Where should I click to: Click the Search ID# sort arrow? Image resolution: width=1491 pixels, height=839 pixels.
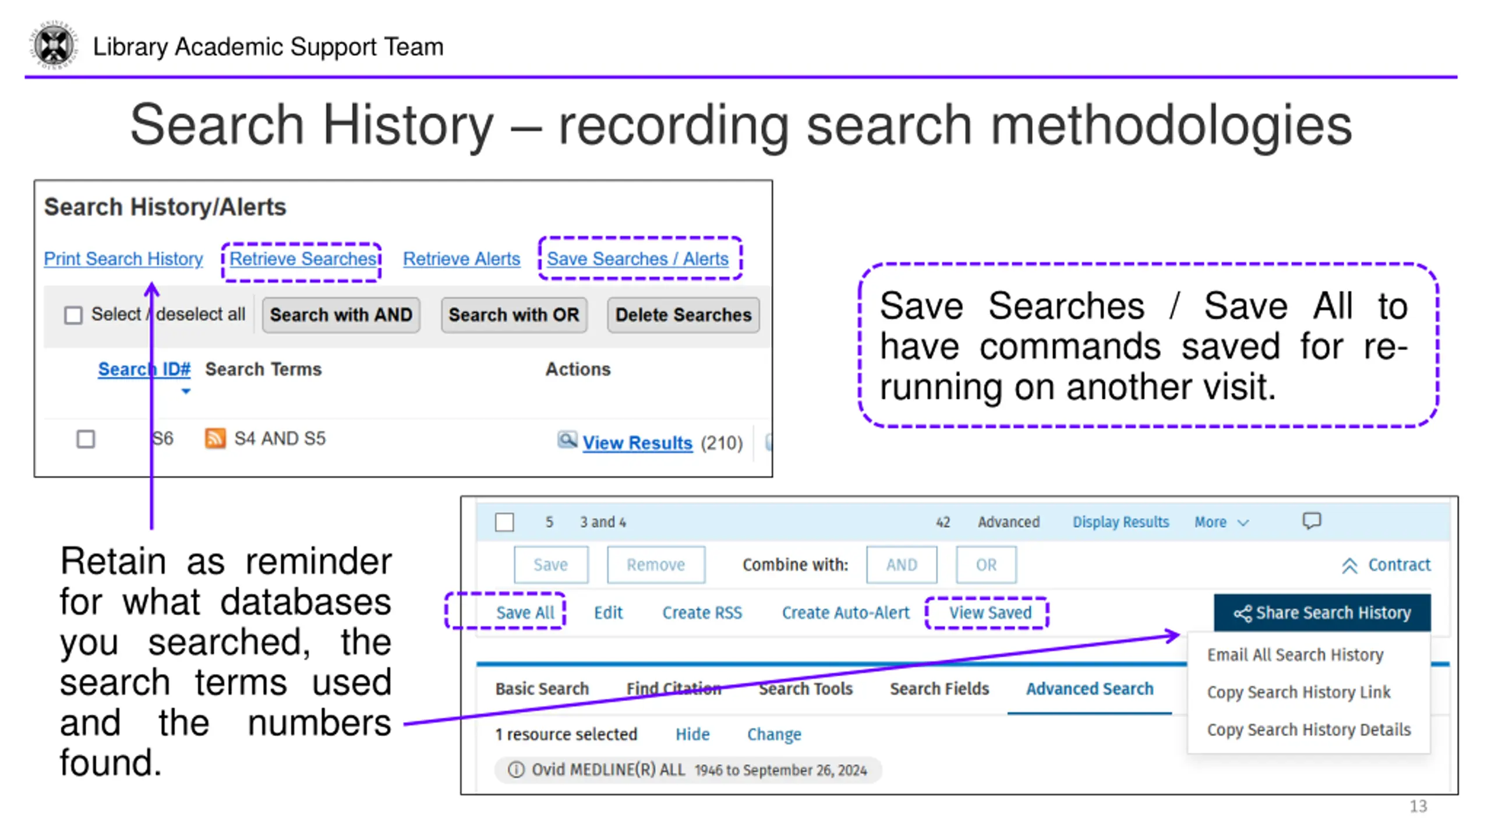click(x=186, y=392)
